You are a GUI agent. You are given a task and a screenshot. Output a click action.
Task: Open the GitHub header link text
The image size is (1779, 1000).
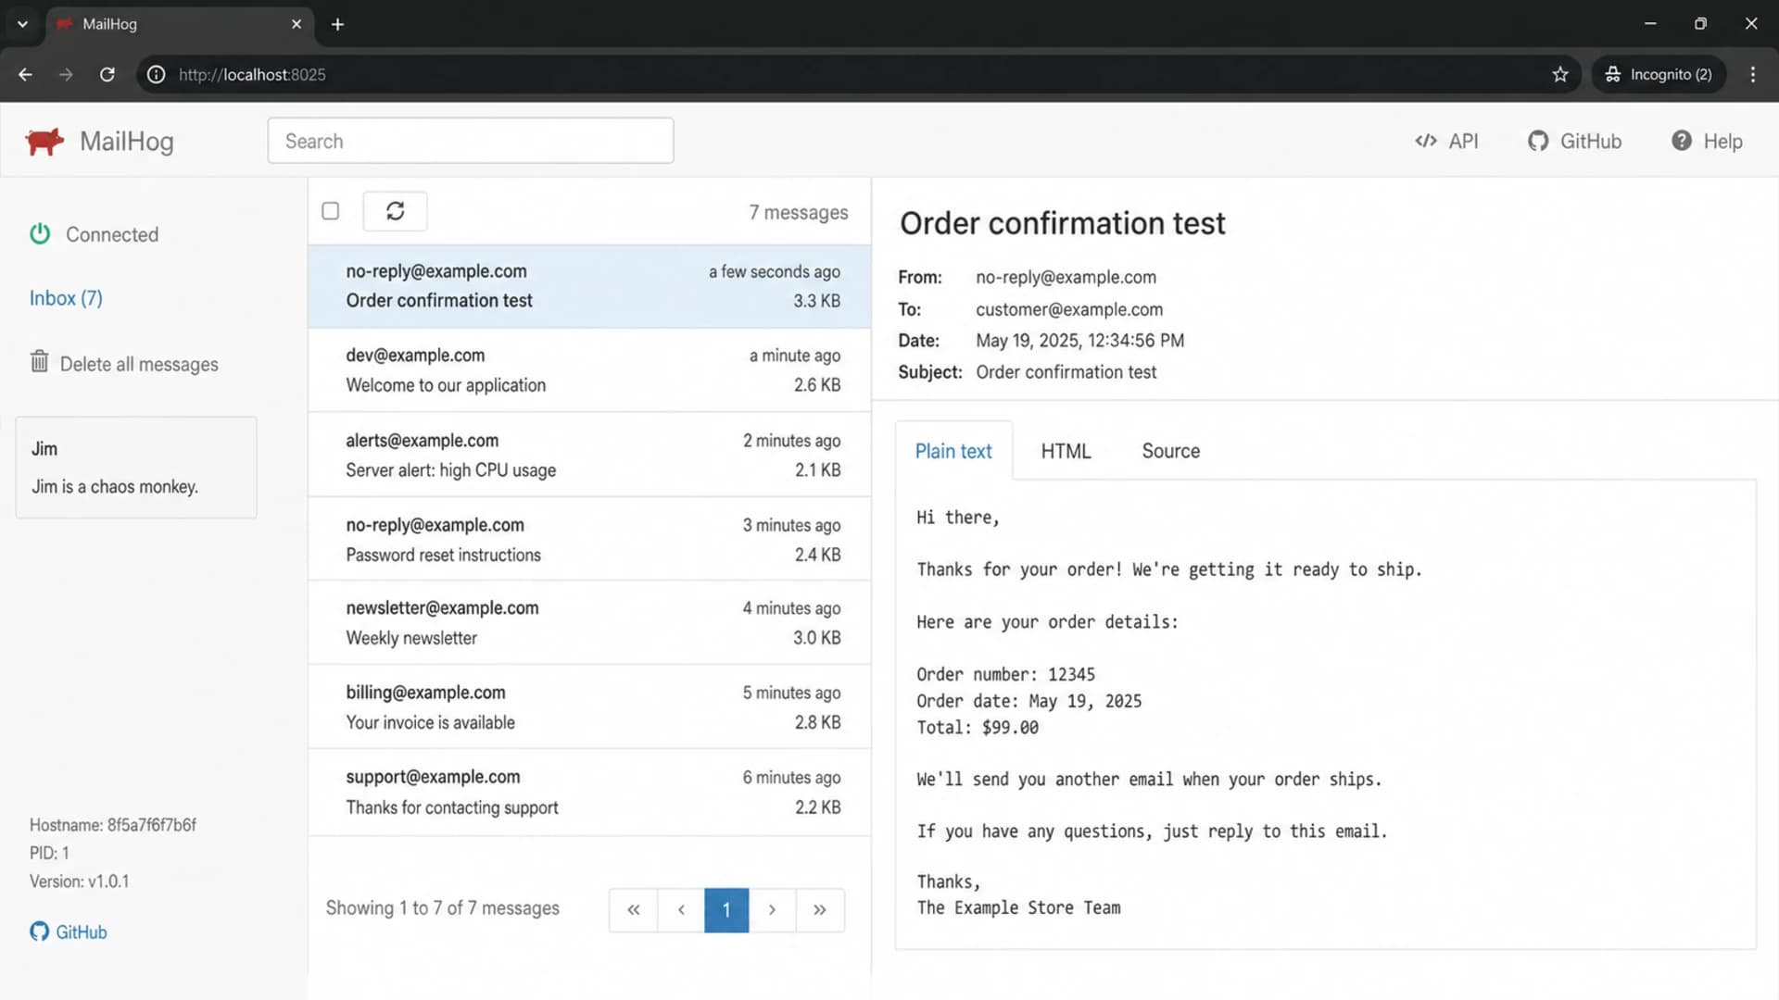[1590, 141]
